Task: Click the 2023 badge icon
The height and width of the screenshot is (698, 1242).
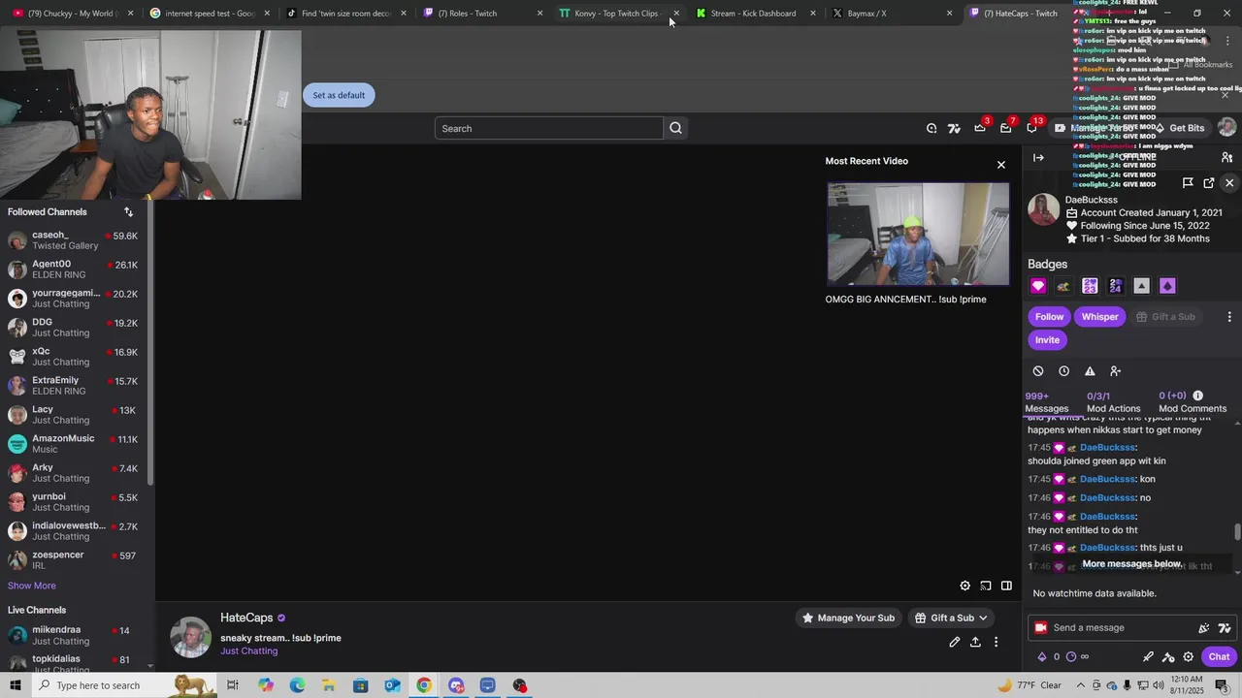Action: (1090, 286)
